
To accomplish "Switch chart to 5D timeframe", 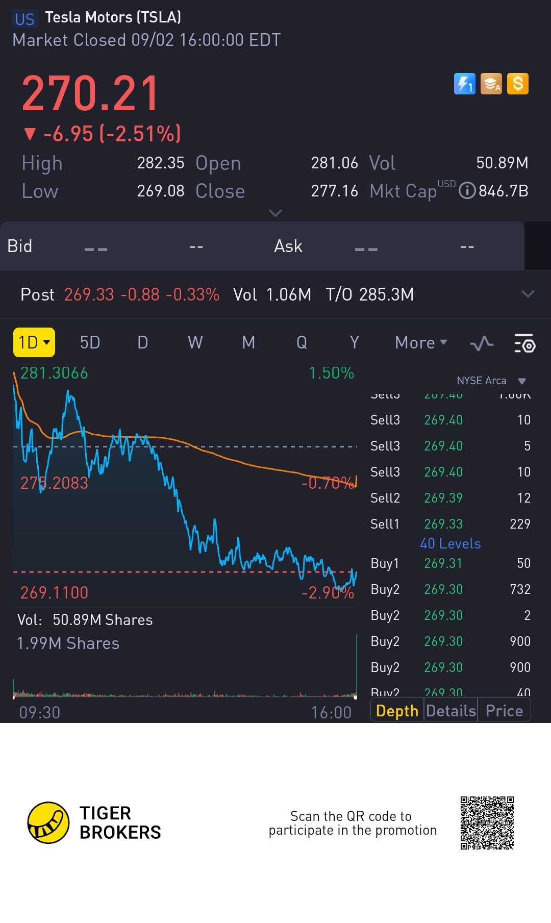I will click(x=90, y=343).
